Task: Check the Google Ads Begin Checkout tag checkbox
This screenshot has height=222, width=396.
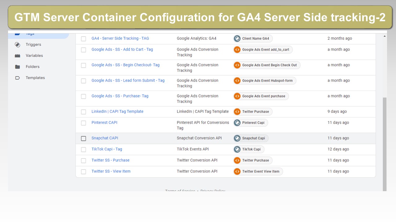Action: pyautogui.click(x=84, y=65)
